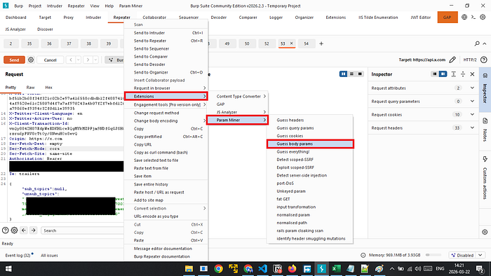
Task: Click the Inspector expand-all icon
Action: [453, 74]
